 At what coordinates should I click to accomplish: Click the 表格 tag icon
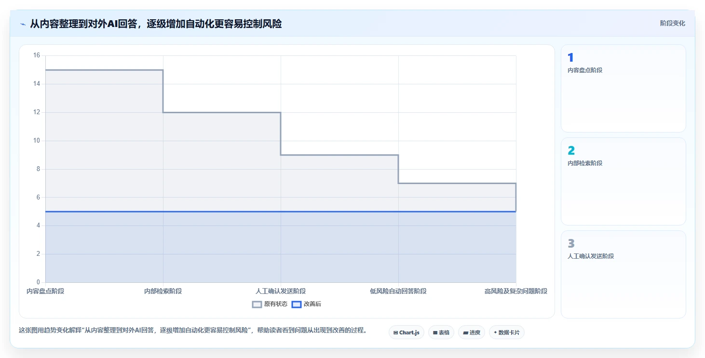(435, 332)
